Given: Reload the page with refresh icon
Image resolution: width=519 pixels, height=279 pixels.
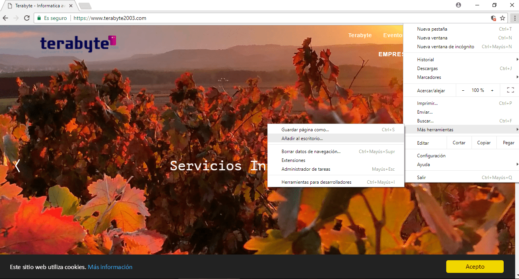Looking at the screenshot, I should tap(27, 18).
